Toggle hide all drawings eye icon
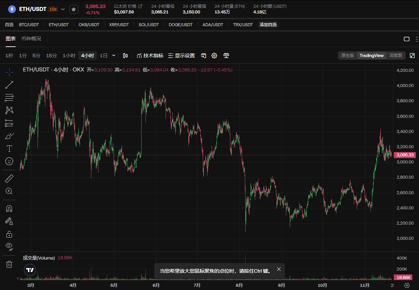The height and width of the screenshot is (290, 419). coord(10,246)
